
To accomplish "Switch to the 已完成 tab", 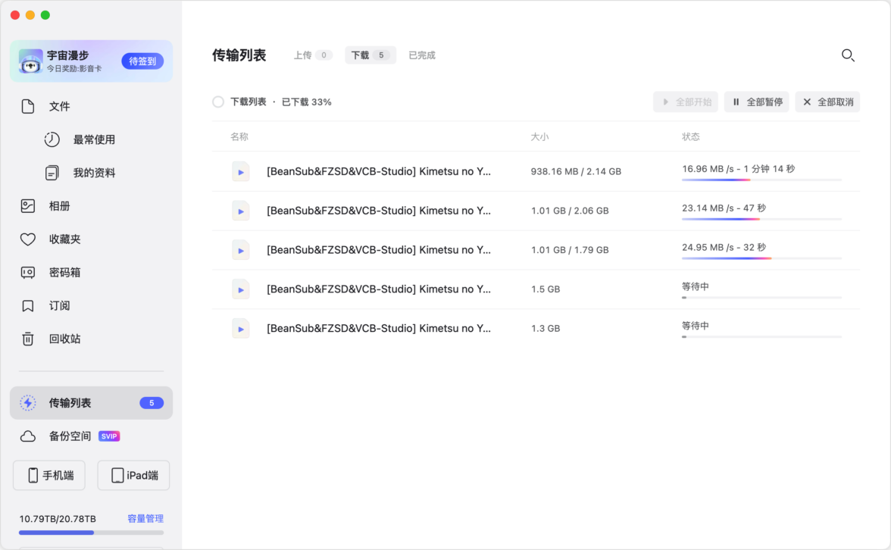I will coord(421,55).
